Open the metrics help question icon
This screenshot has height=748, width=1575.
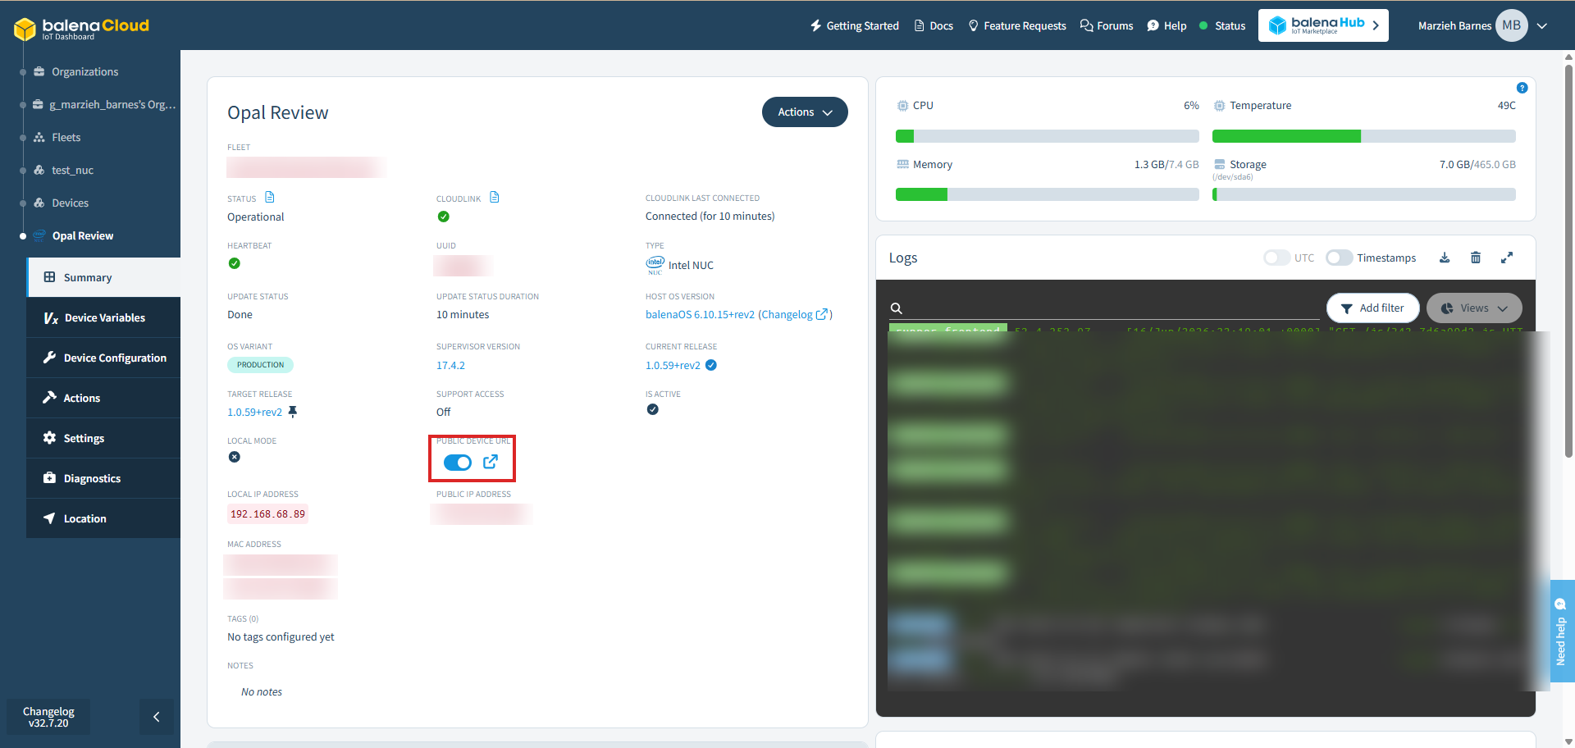point(1522,88)
